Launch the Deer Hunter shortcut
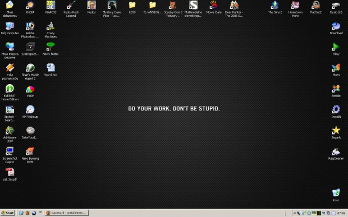The height and width of the screenshot is (217, 348). pos(234,8)
